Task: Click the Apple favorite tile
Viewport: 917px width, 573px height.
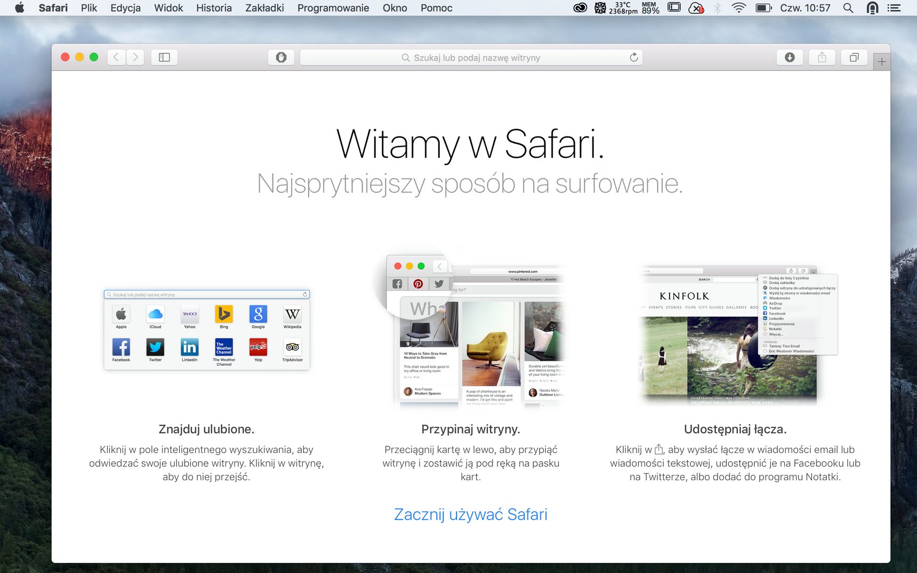Action: click(x=121, y=317)
